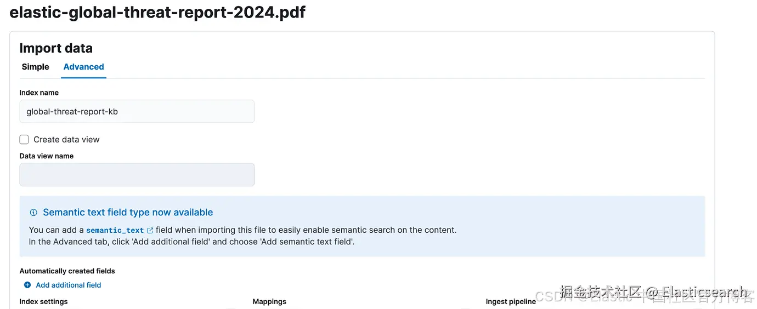Focus the Index name input field
The width and height of the screenshot is (757, 309).
coord(137,111)
